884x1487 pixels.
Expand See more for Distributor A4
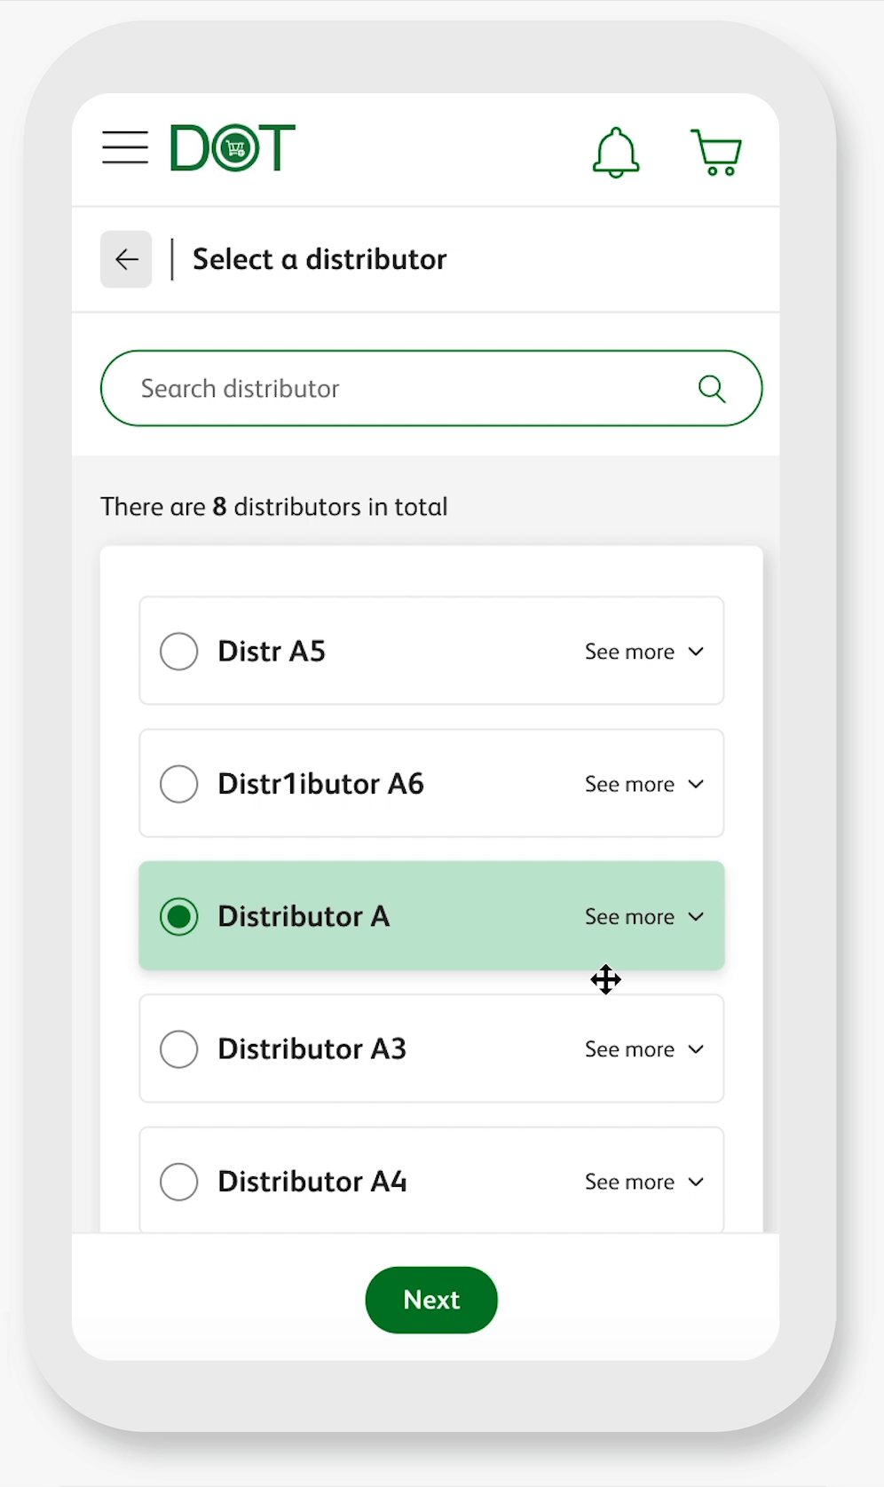point(644,1182)
